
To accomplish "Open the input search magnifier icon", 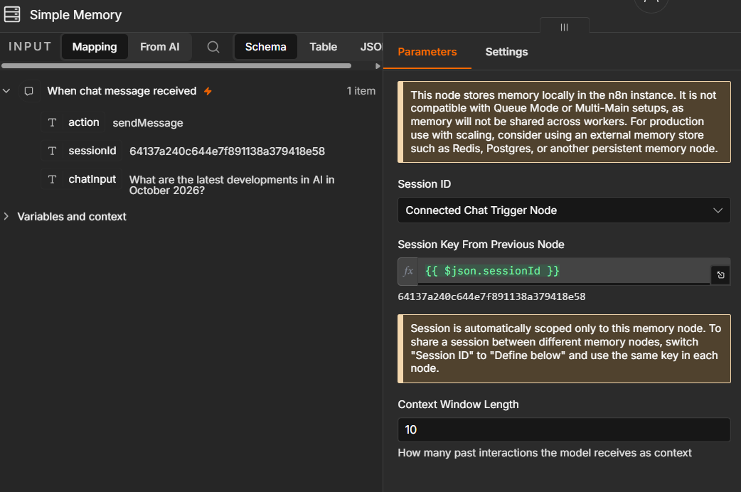I will (213, 47).
